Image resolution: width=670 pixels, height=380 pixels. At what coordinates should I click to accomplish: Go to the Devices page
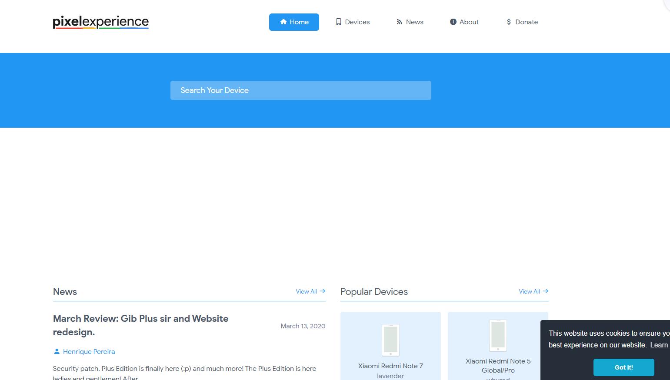pos(353,22)
